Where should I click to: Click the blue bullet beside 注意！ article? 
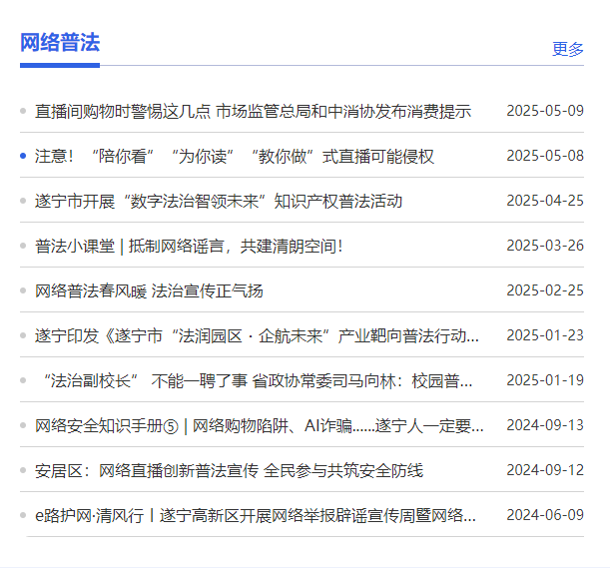coord(23,156)
